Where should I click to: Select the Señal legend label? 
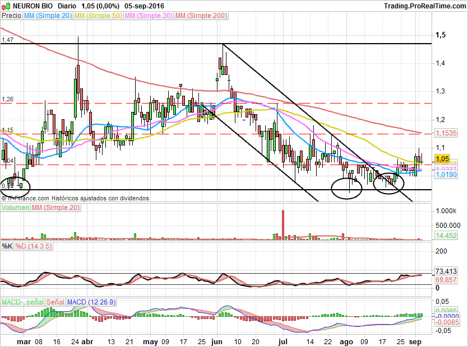pyautogui.click(x=55, y=302)
